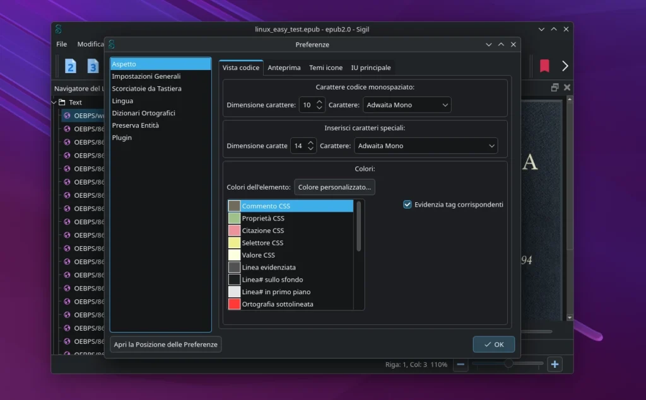Open the special characters Carattere font dropdown
The height and width of the screenshot is (400, 646).
pos(425,146)
